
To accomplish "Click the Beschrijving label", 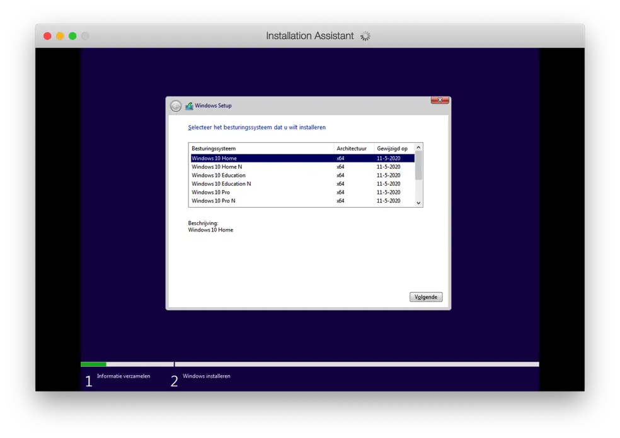I will (204, 223).
